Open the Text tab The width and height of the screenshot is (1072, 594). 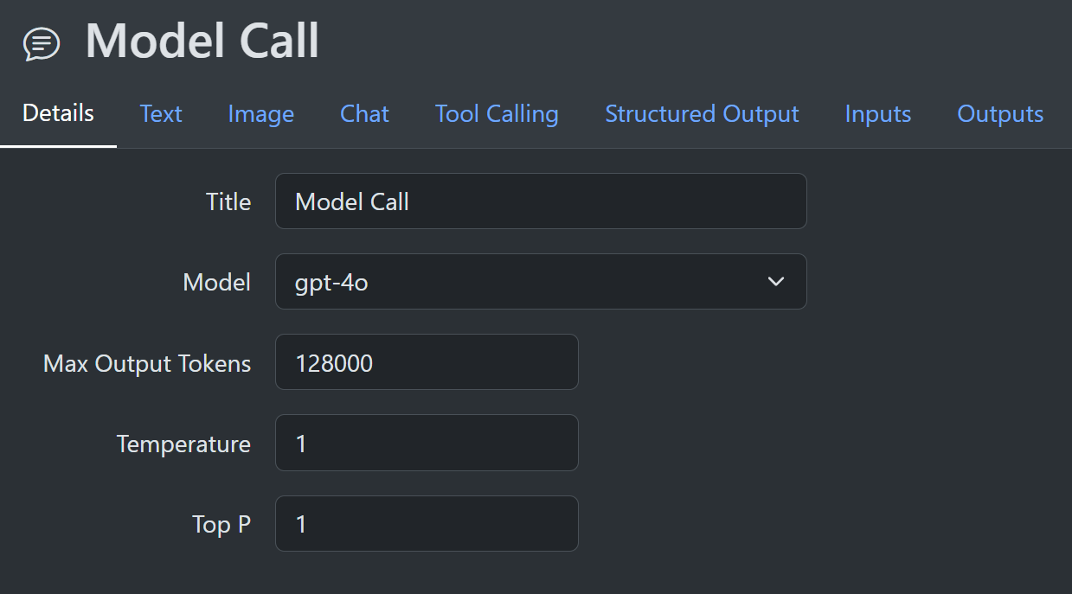(x=161, y=114)
